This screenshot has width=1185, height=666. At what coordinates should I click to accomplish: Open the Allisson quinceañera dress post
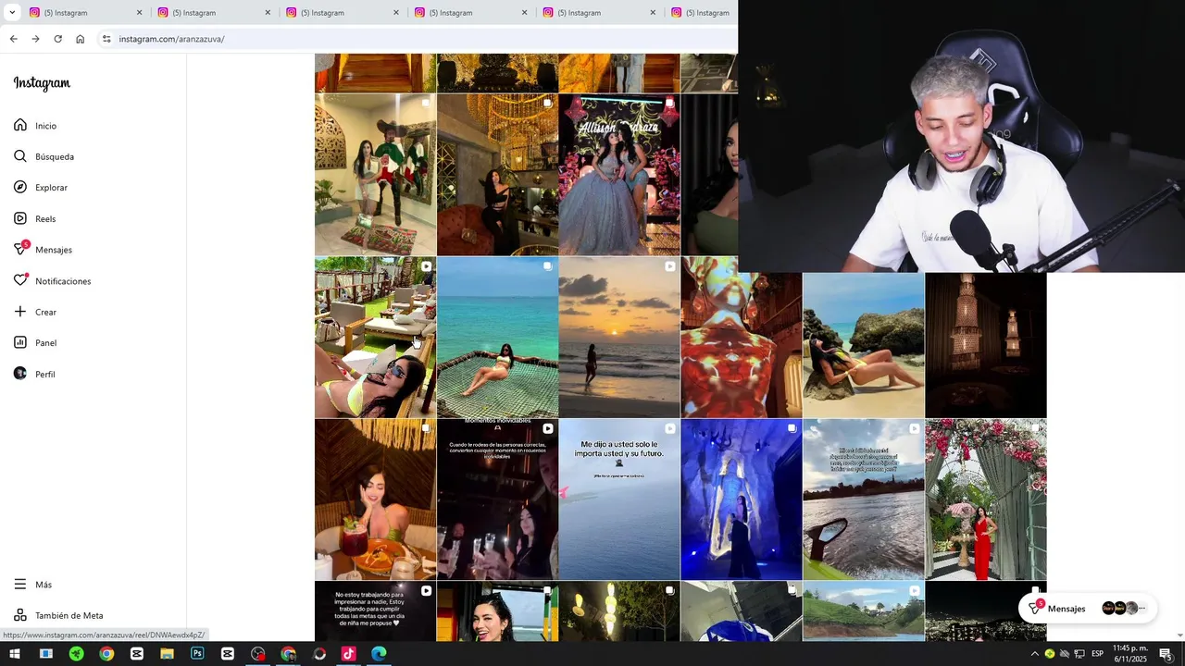click(x=619, y=175)
